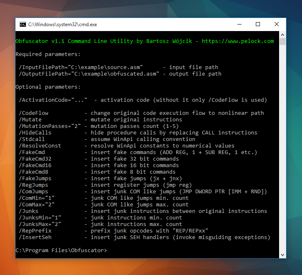
Task: Maximize the cmd.exe window
Action: tap(258, 24)
